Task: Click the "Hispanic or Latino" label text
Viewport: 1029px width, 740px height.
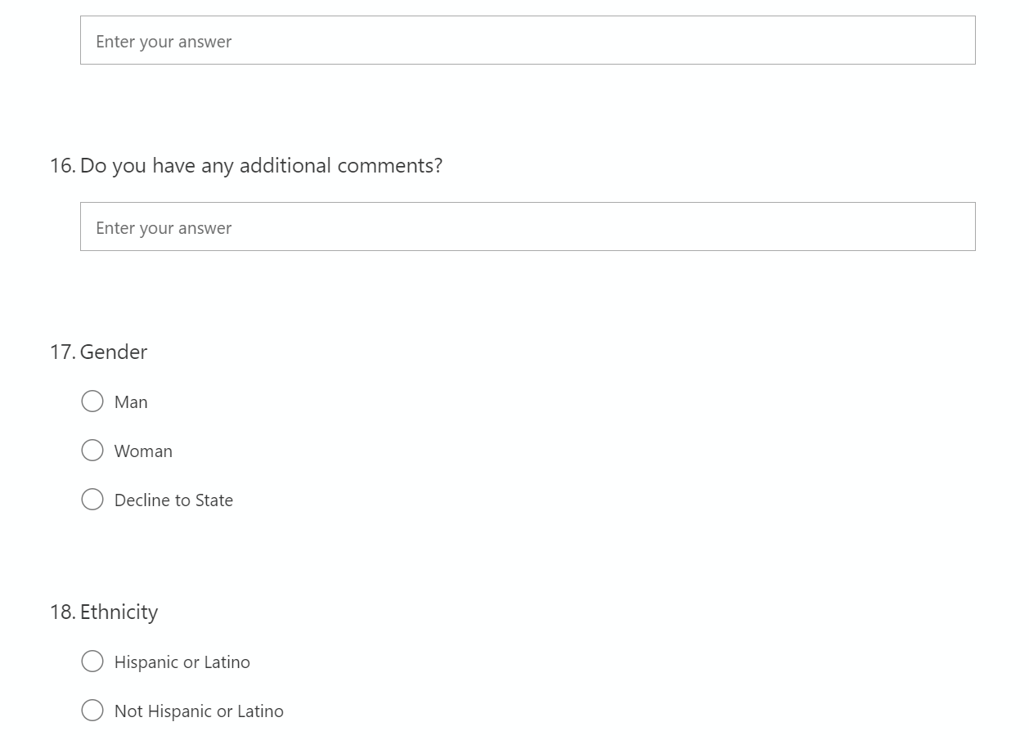Action: (x=182, y=662)
